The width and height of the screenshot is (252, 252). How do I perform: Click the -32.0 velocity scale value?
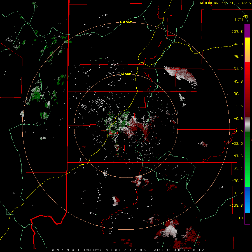[x=237, y=144]
